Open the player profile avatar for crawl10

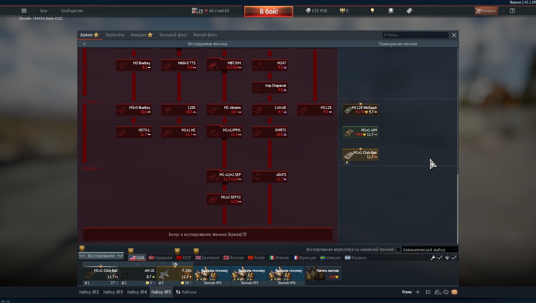tap(195, 11)
